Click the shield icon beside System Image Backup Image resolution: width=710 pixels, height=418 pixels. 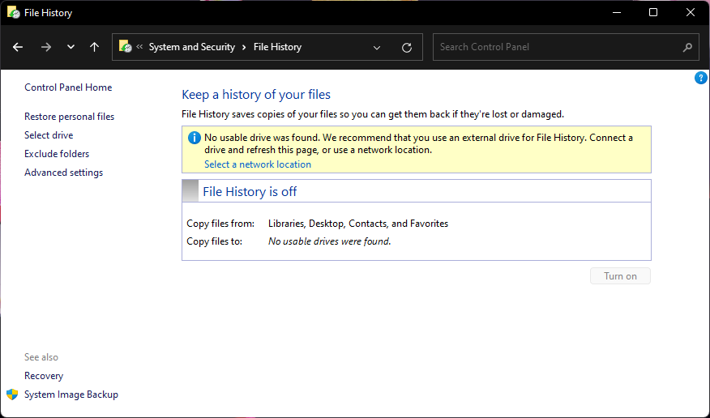pos(12,395)
